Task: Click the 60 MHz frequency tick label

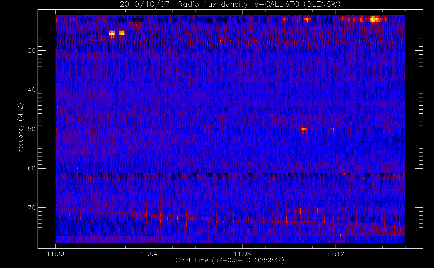Action: [x=32, y=168]
